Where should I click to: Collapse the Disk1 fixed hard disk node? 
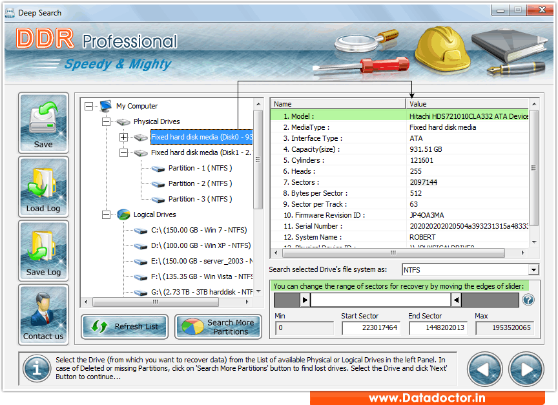(x=123, y=152)
